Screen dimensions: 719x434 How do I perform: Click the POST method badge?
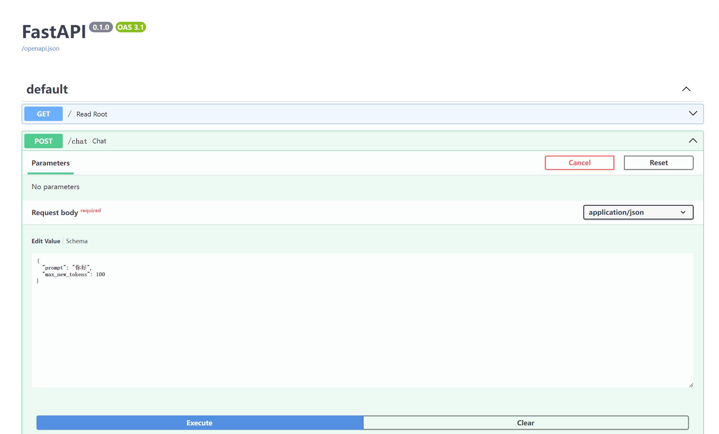point(44,141)
